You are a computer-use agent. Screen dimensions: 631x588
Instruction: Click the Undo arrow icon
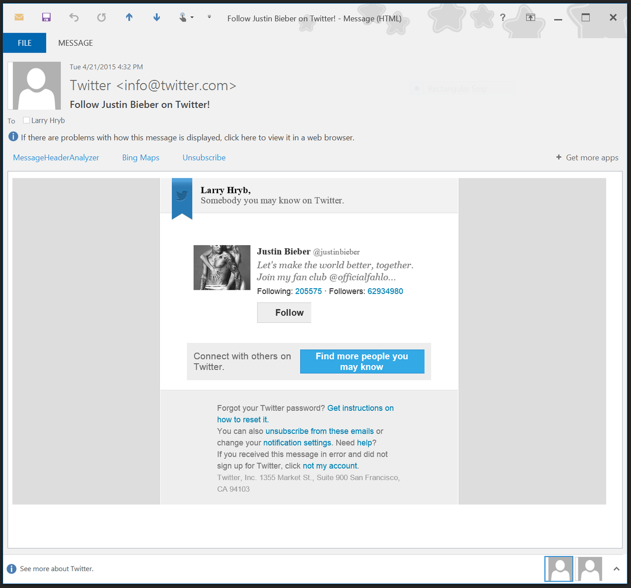74,17
